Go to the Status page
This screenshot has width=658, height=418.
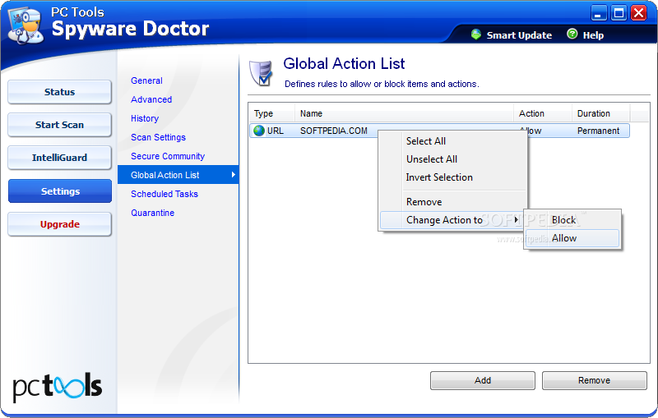pos(59,92)
